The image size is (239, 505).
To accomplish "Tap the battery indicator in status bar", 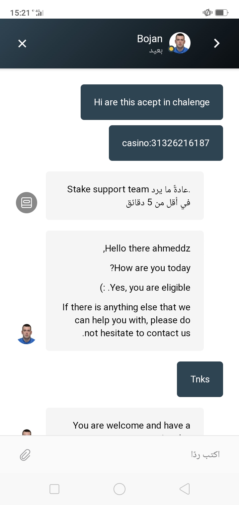I will click(221, 13).
